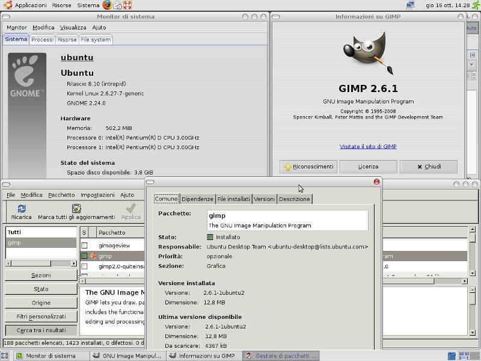
Task: Toggle the gimp2.0-quiteinsane package checkbox
Action: [84, 266]
